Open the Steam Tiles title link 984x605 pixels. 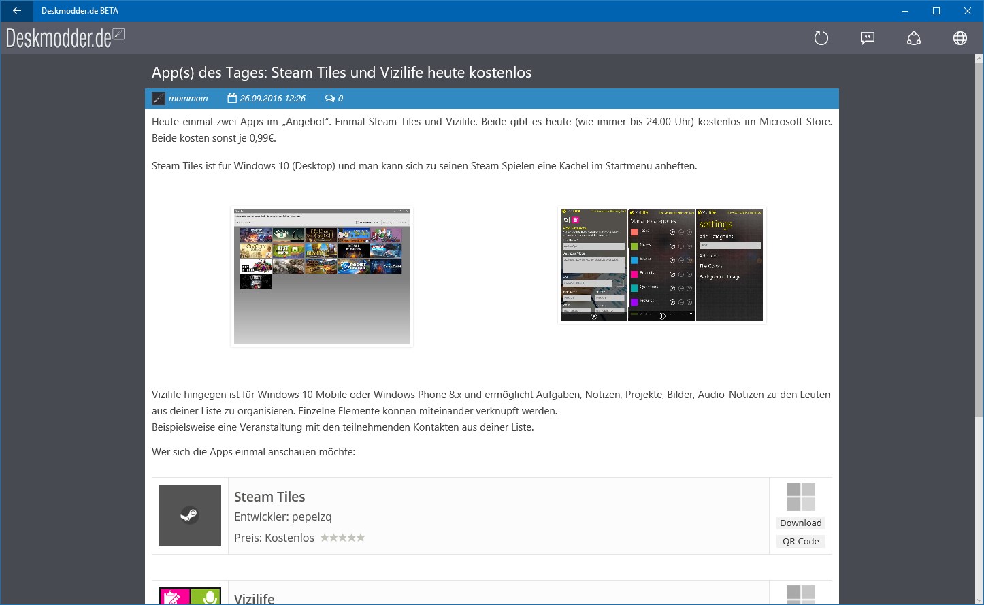click(269, 497)
